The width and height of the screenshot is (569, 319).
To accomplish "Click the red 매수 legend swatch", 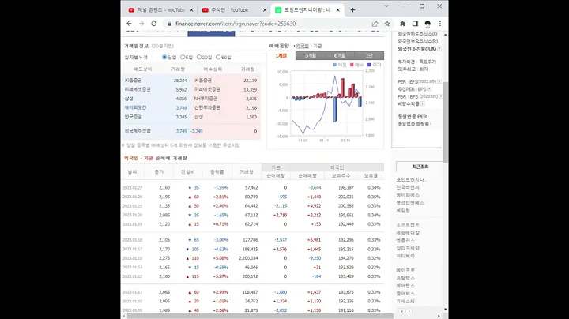I will (352, 65).
